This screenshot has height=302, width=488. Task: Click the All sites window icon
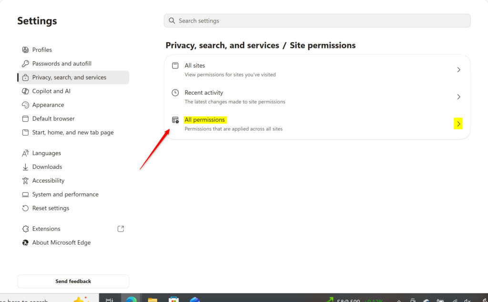(175, 66)
